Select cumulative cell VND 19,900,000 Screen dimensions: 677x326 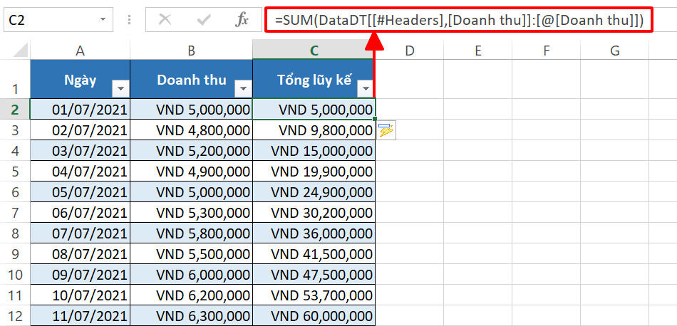point(314,172)
